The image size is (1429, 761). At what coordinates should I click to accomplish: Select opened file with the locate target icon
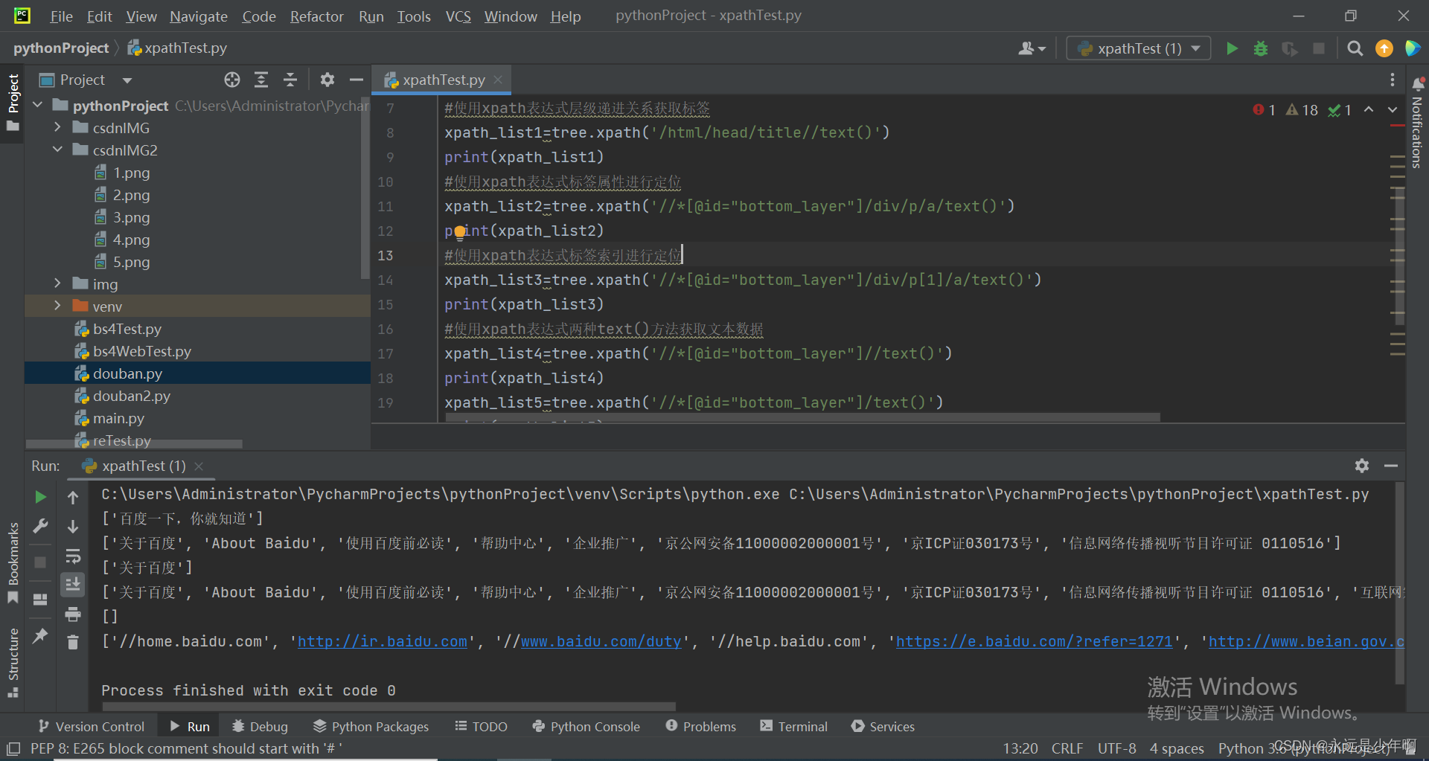click(232, 80)
